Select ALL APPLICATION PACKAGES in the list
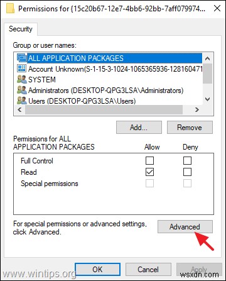226x281 pixels. 109,58
